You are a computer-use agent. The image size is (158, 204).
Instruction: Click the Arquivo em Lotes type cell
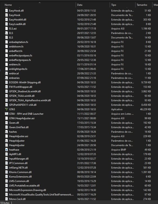(122, 114)
